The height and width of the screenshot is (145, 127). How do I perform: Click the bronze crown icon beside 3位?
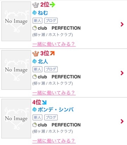tap(36, 54)
